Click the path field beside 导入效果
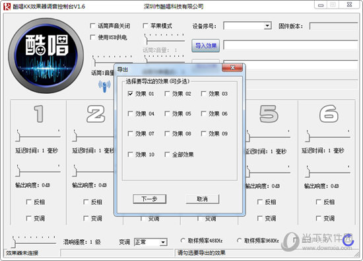Viewport: 363px width, 261px height. 291,45
